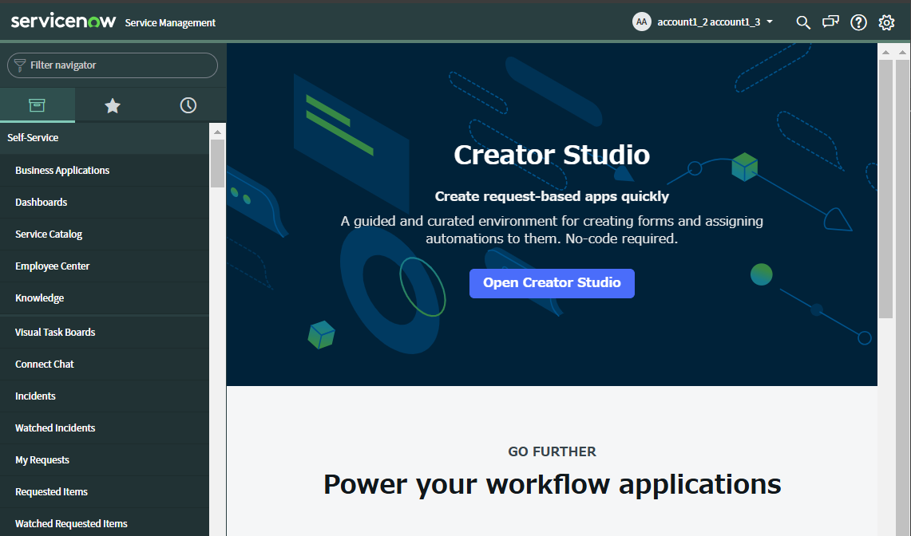Click Service Management in the top banner
Viewport: 911px width, 536px height.
point(170,22)
